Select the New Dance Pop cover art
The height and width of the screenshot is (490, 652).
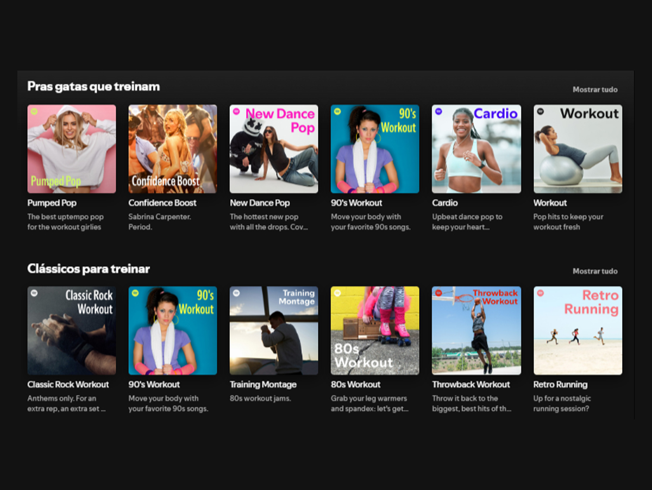(273, 148)
